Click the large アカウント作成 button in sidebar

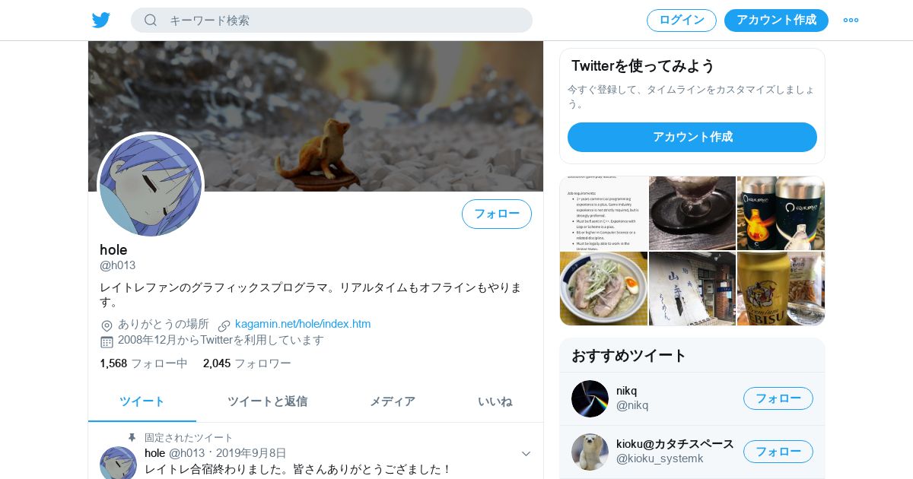692,137
